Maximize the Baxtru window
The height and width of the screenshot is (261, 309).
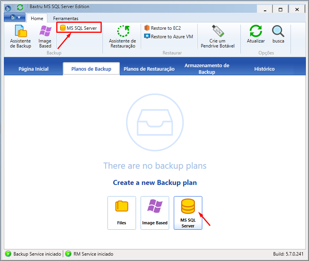pyautogui.click(x=280, y=9)
